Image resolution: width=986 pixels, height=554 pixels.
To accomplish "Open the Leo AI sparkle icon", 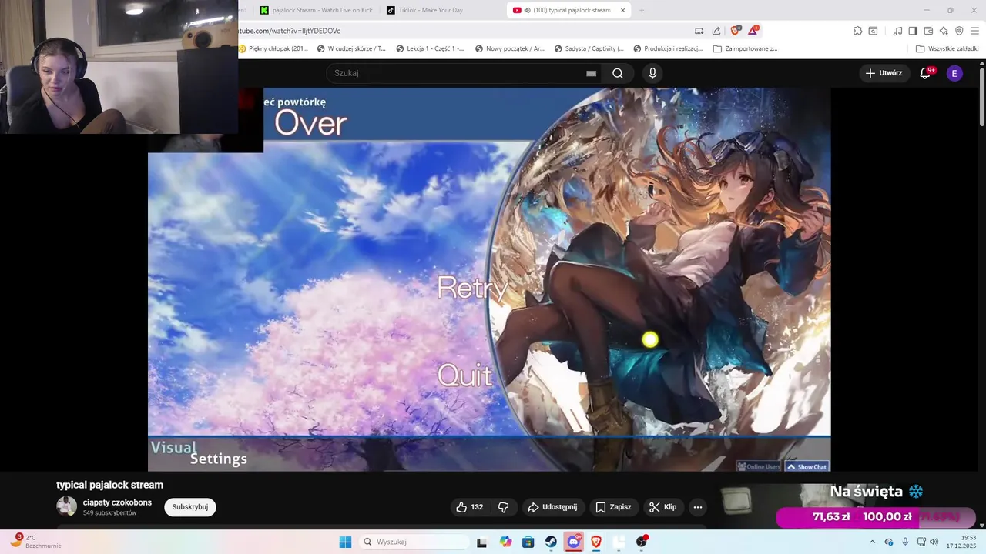I will [x=944, y=31].
